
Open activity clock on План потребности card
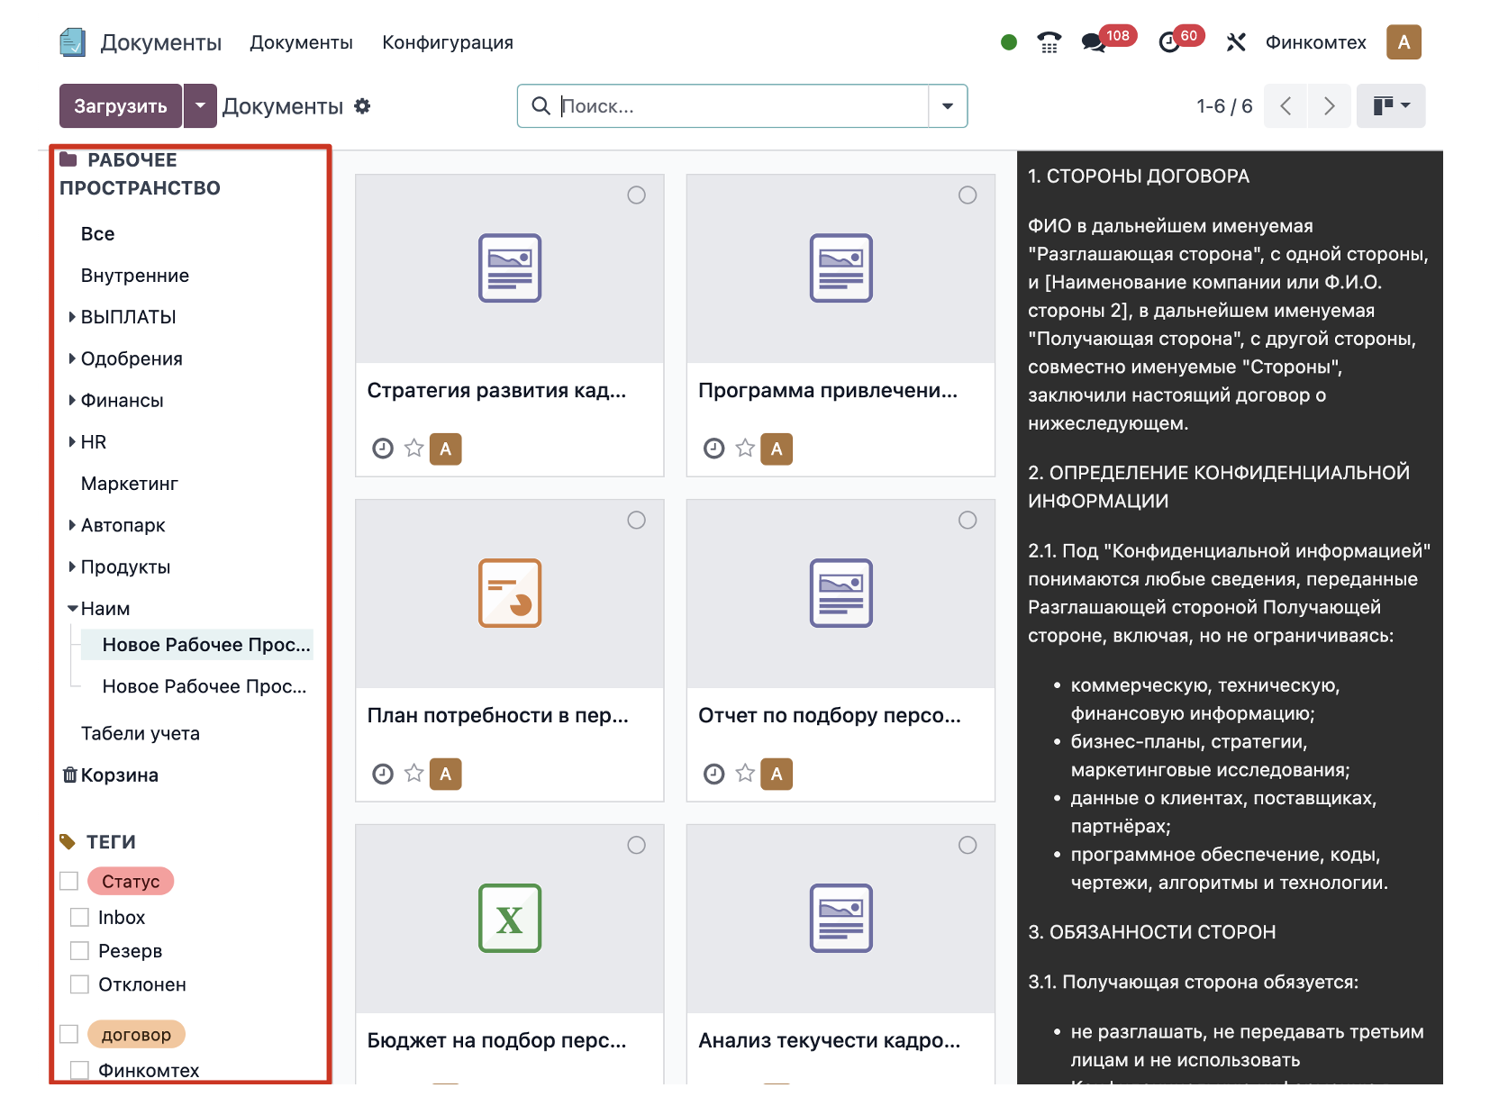coord(383,774)
